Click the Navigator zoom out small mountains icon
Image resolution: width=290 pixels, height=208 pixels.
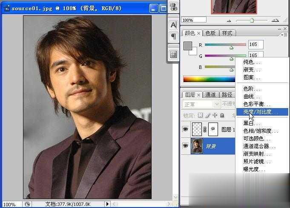(229, 21)
